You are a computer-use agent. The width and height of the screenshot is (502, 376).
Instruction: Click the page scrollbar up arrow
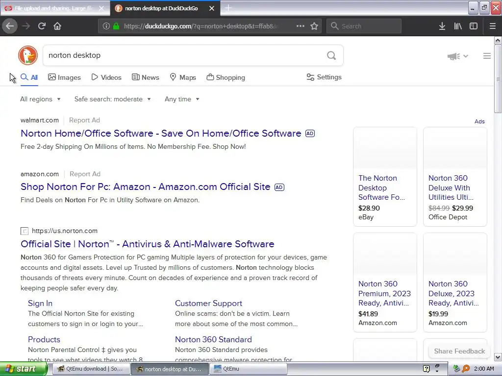tap(498, 40)
